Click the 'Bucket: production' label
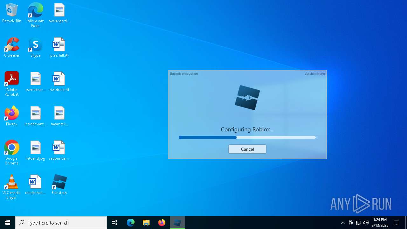The height and width of the screenshot is (229, 407). (x=184, y=74)
